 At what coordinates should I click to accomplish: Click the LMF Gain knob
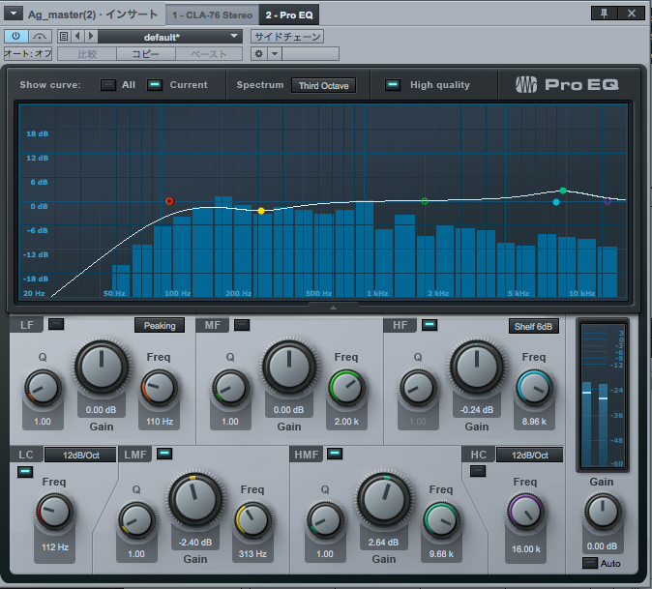coord(195,499)
